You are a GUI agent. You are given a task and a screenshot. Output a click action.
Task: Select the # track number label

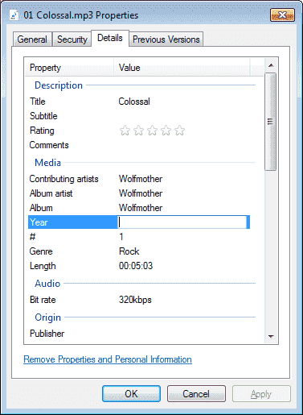click(32, 237)
